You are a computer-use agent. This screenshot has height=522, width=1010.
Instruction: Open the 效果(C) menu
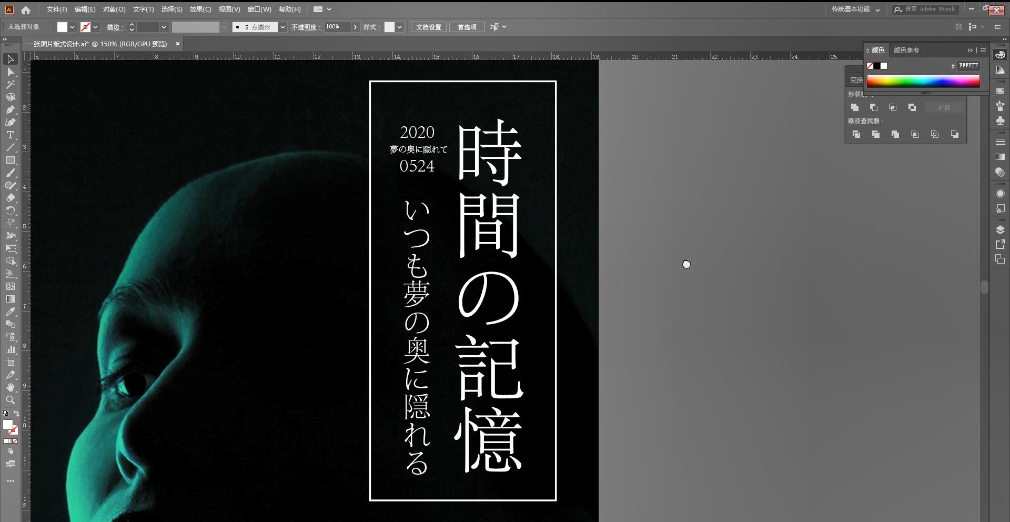pos(200,9)
